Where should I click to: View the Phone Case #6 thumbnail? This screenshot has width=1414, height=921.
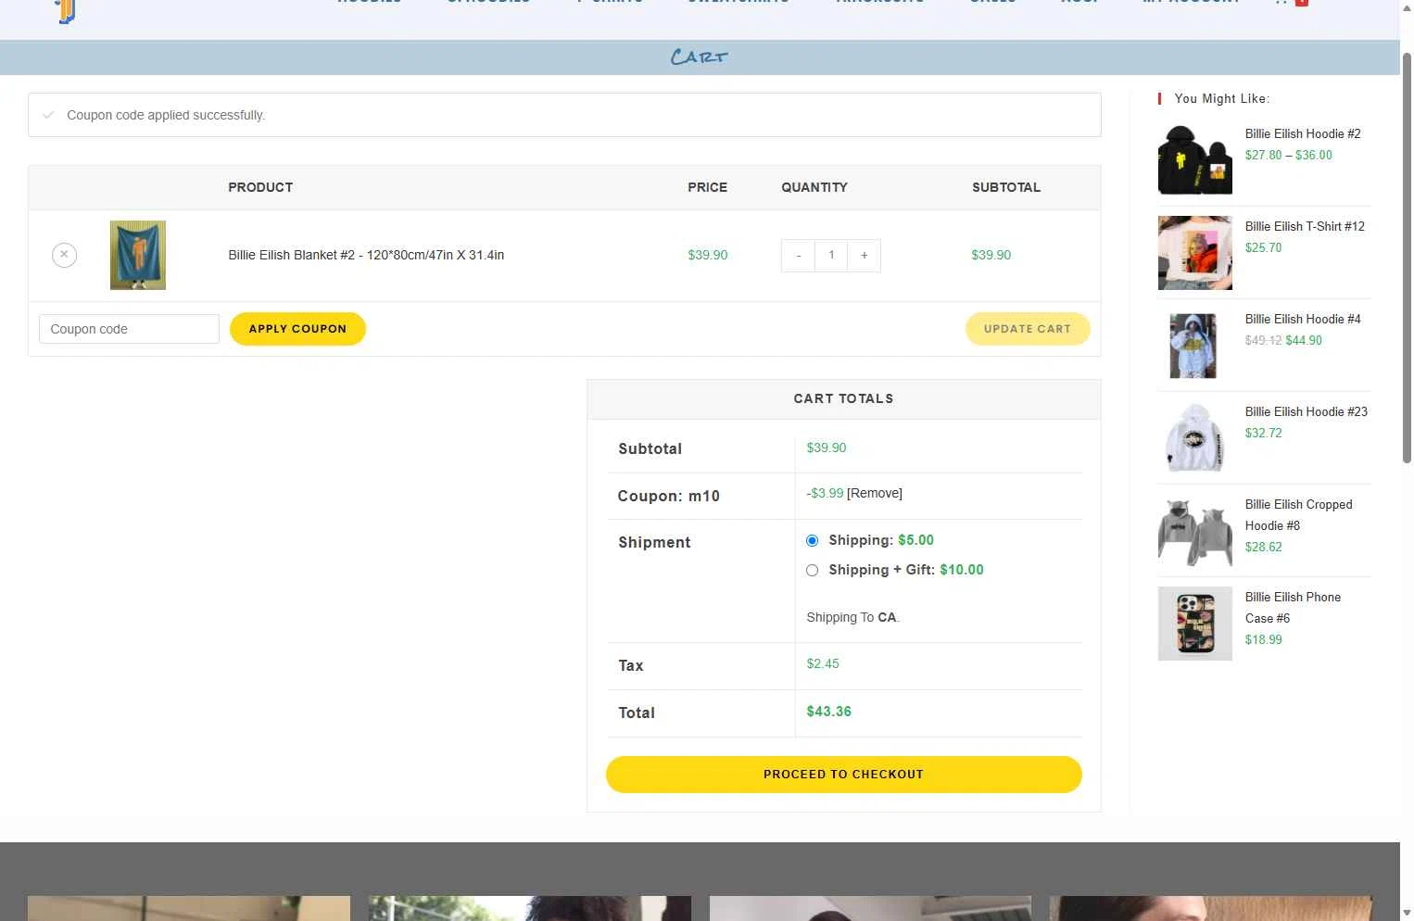click(x=1195, y=624)
